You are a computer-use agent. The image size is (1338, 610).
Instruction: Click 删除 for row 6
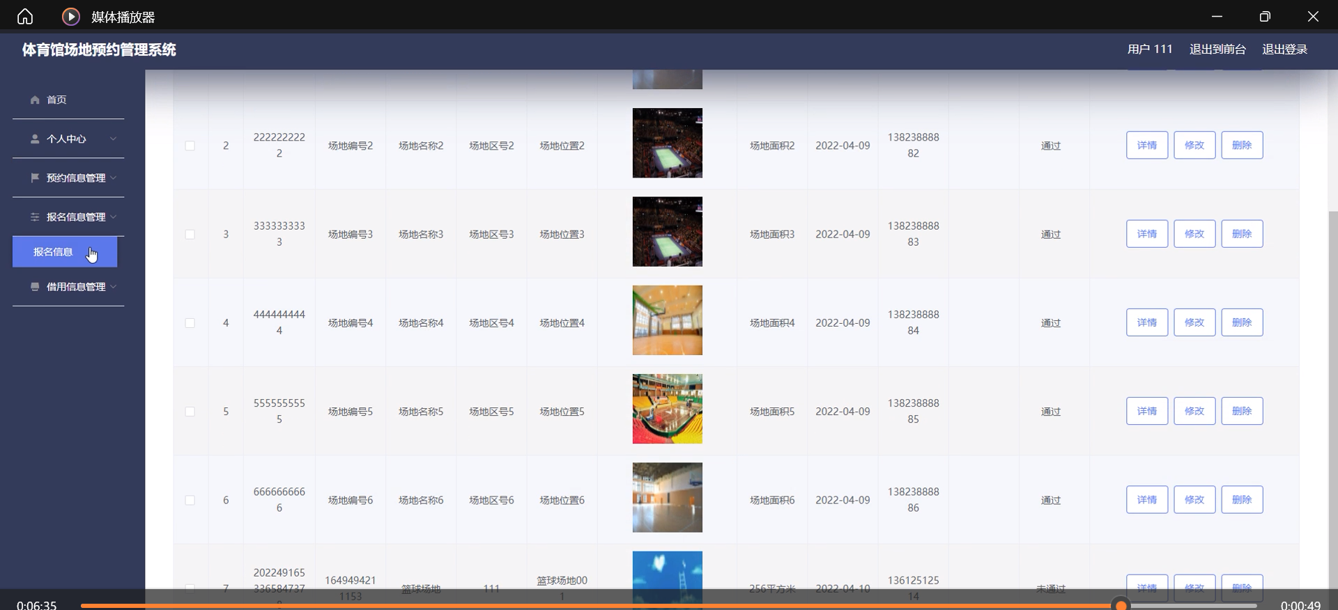point(1242,499)
